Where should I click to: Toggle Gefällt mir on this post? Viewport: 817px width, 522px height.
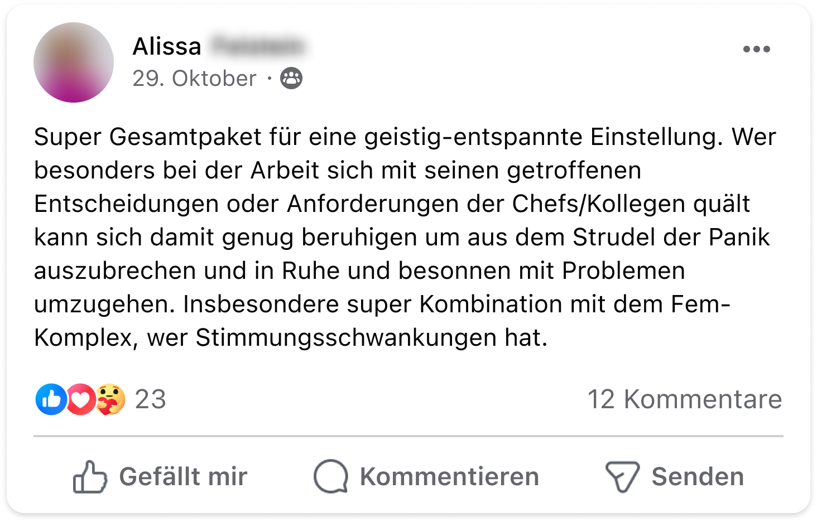click(x=183, y=477)
